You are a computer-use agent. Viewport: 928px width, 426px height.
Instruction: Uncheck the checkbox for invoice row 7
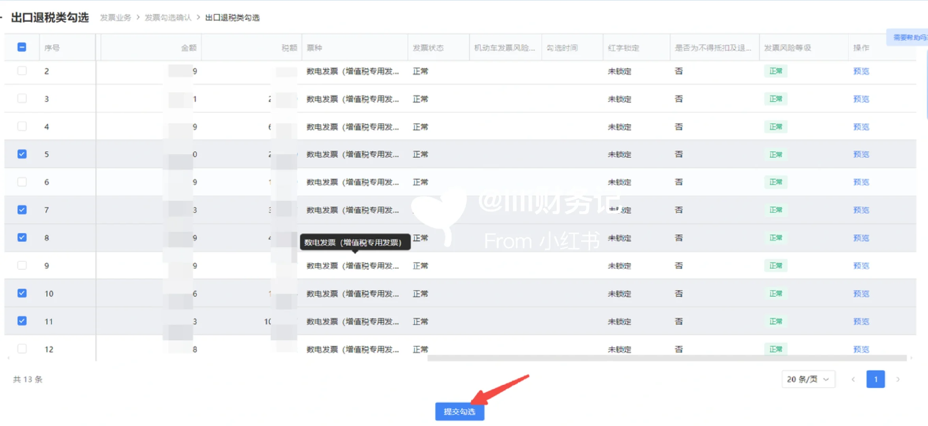tap(22, 210)
